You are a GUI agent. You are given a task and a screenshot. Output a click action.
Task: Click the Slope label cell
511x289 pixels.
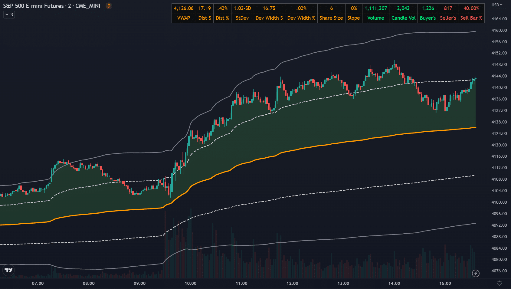click(x=354, y=18)
